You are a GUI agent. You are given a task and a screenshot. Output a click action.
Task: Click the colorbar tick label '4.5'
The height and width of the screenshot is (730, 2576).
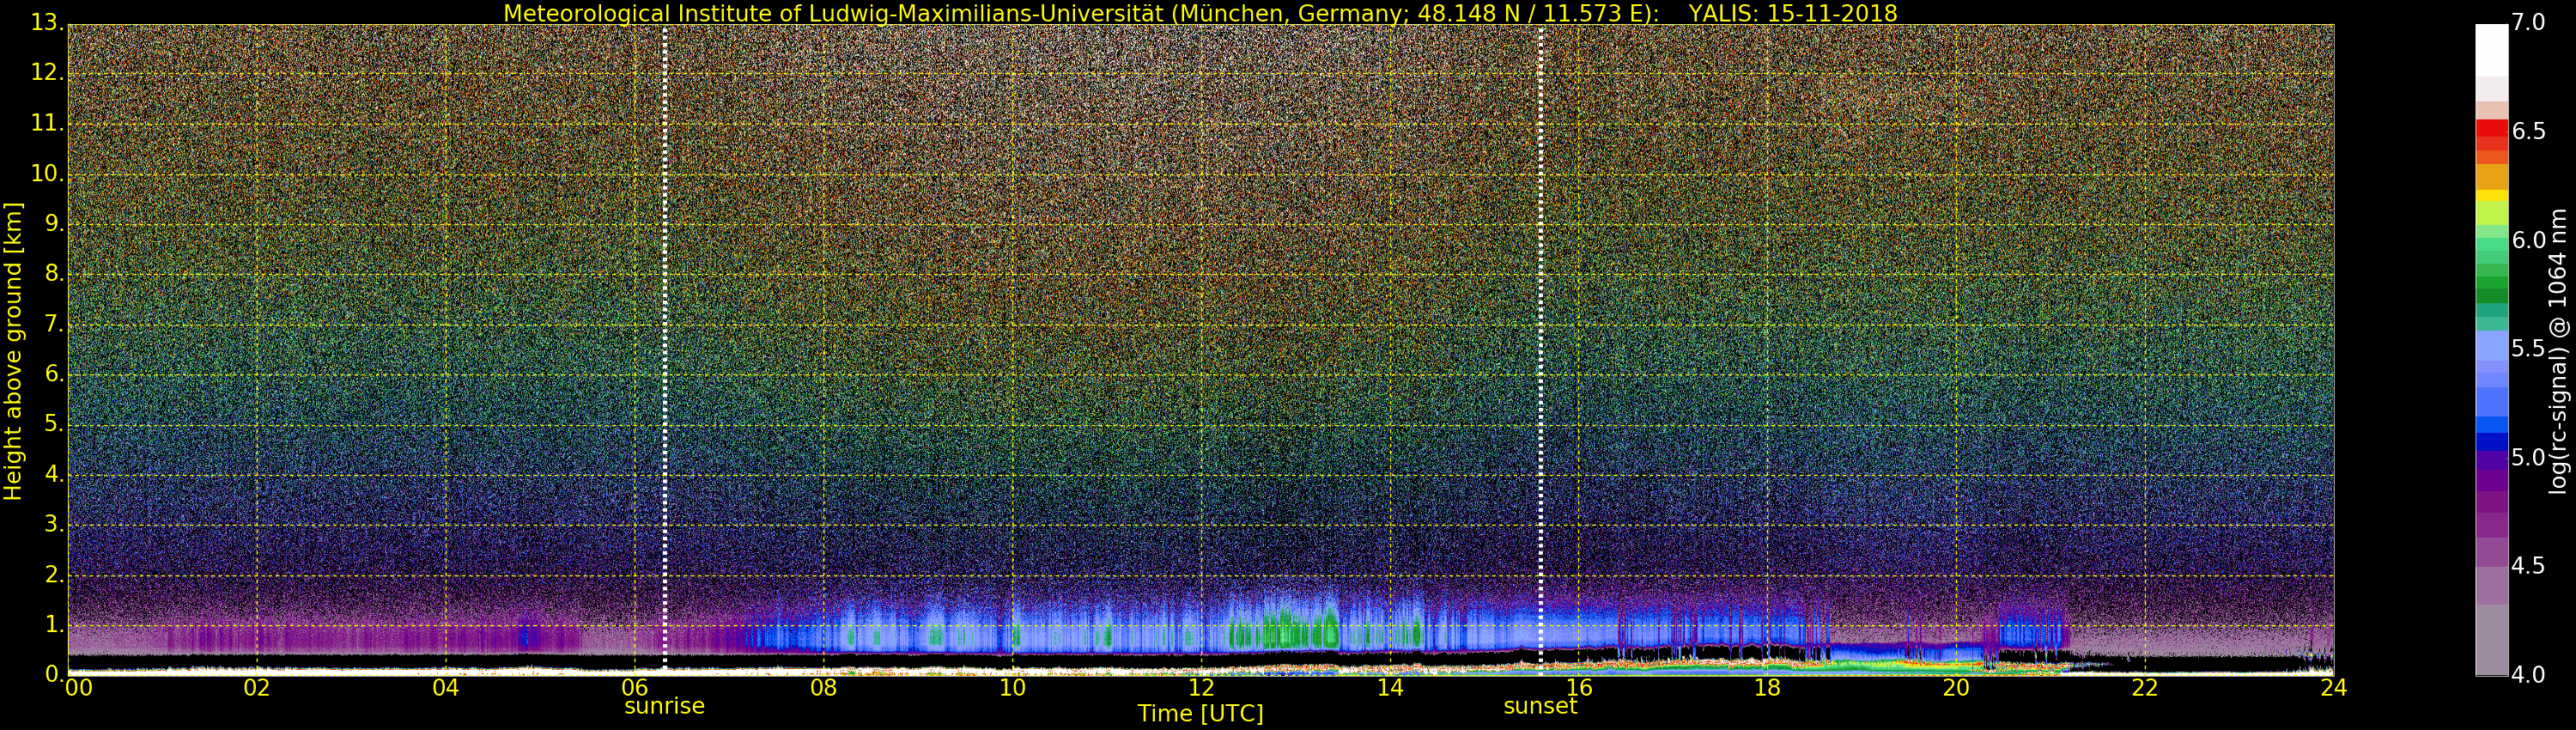[2529, 566]
